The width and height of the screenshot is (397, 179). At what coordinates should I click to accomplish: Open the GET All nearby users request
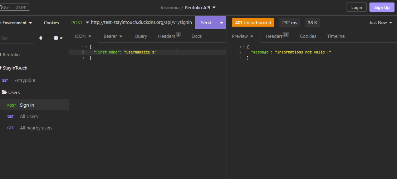[34, 128]
